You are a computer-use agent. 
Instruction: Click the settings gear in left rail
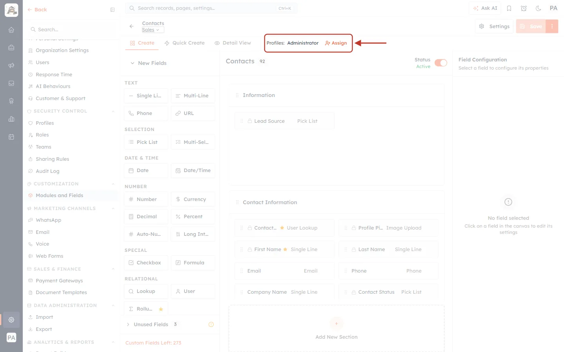click(11, 320)
